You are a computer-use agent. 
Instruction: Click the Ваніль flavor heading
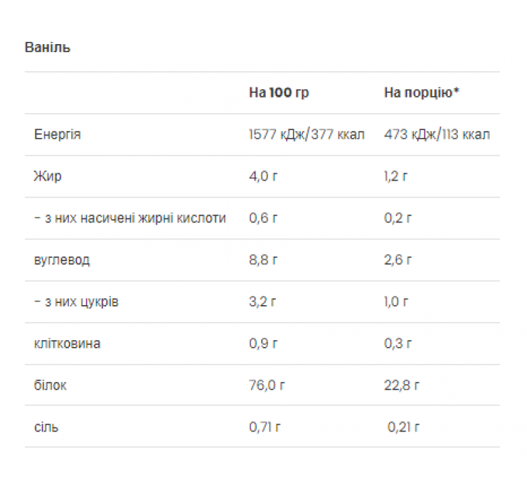pos(47,47)
